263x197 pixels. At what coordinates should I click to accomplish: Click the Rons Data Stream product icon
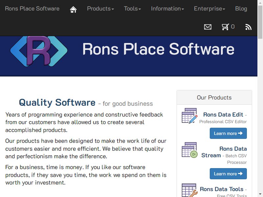(190, 150)
